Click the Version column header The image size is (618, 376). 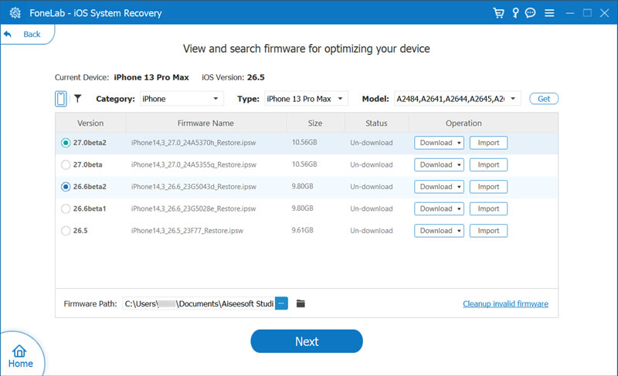(90, 123)
